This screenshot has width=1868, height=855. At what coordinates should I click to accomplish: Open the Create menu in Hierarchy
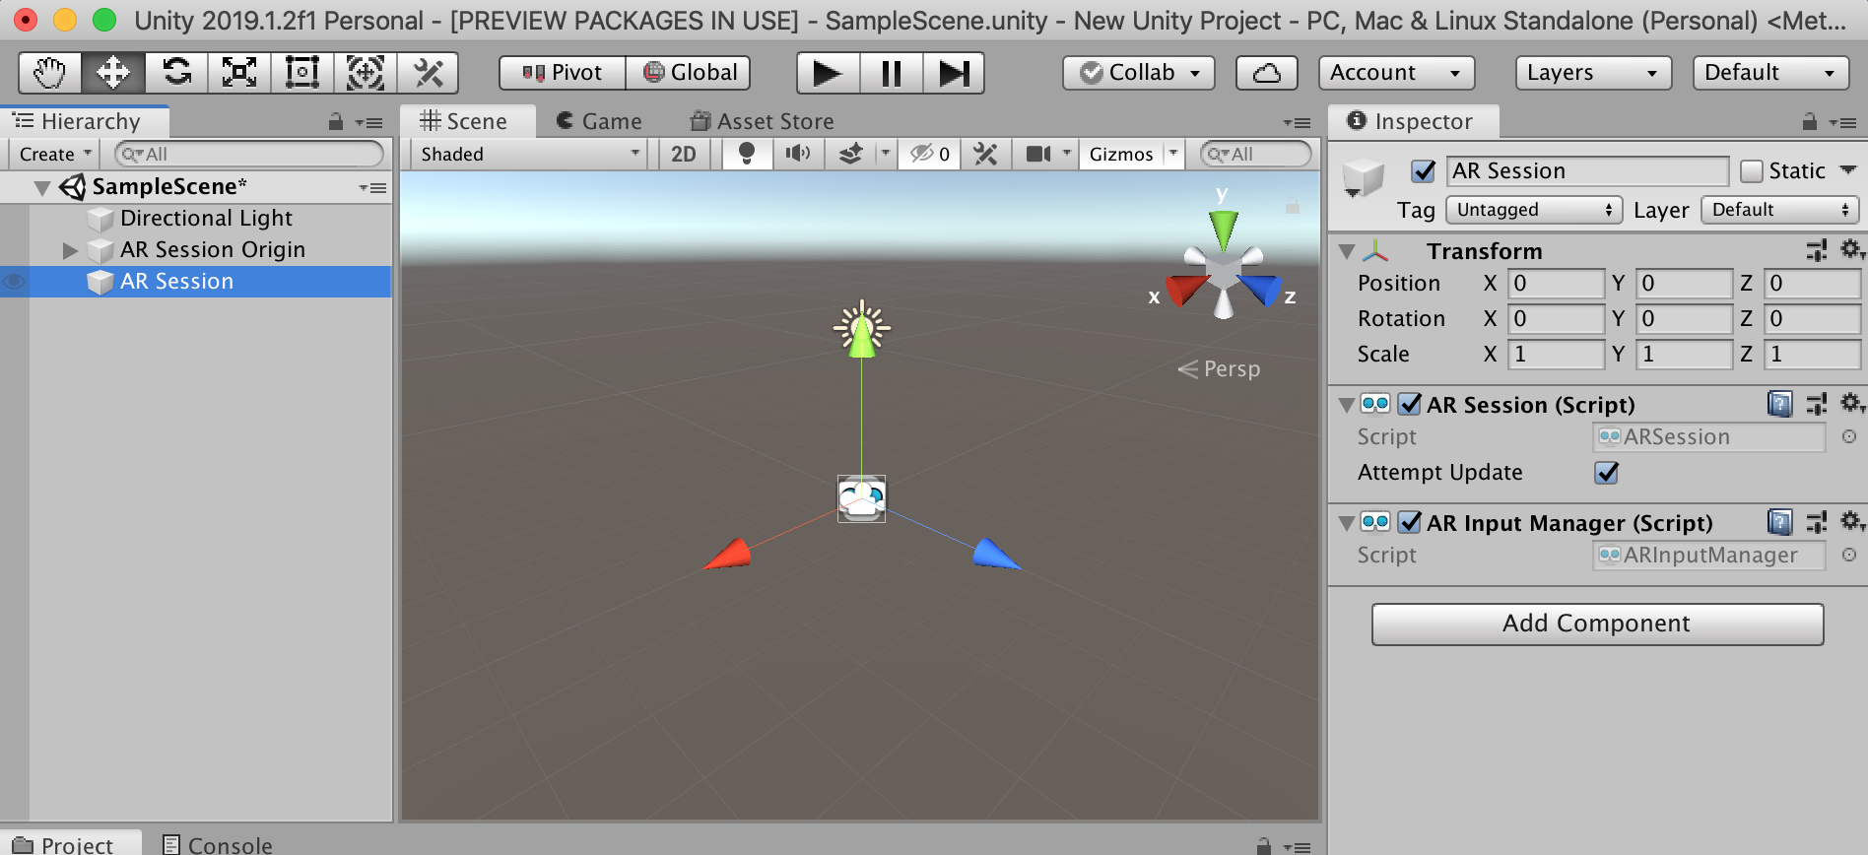click(55, 154)
